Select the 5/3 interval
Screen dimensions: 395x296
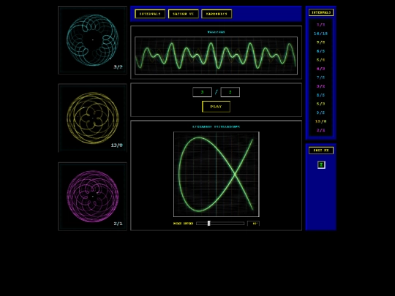tap(320, 104)
